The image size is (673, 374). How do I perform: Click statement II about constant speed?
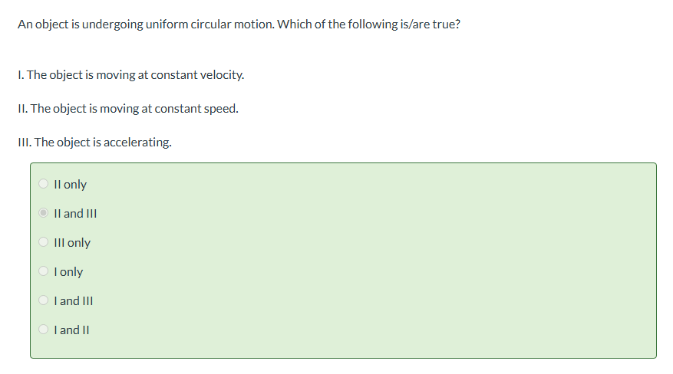click(127, 108)
